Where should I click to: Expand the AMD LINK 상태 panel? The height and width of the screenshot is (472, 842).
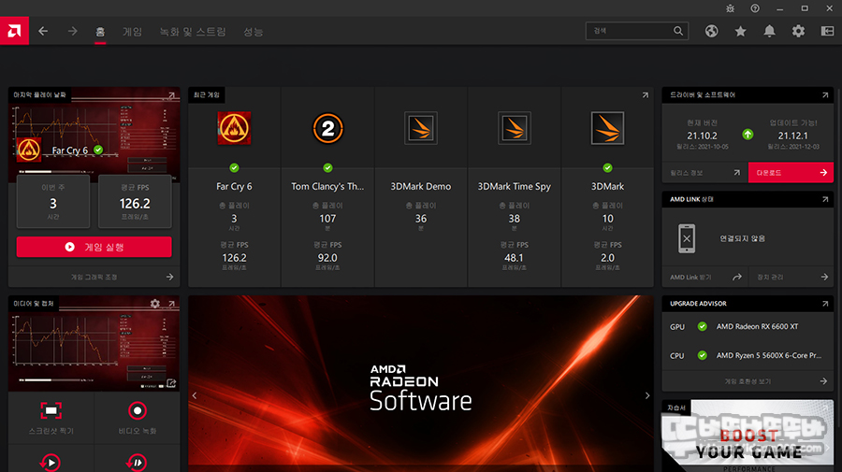coord(825,199)
